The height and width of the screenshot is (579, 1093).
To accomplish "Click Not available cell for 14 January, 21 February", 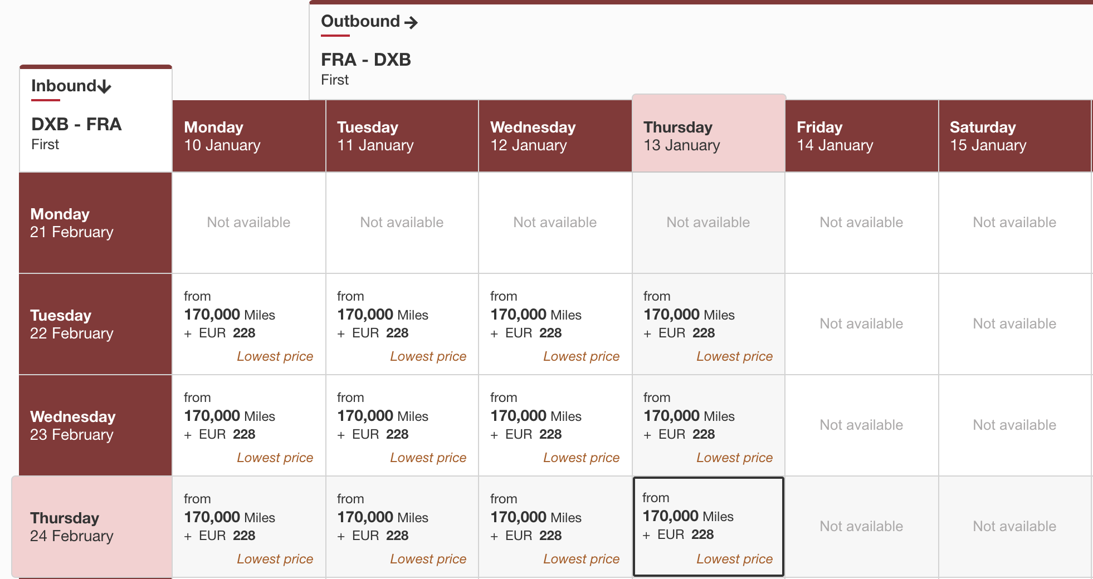I will point(861,223).
